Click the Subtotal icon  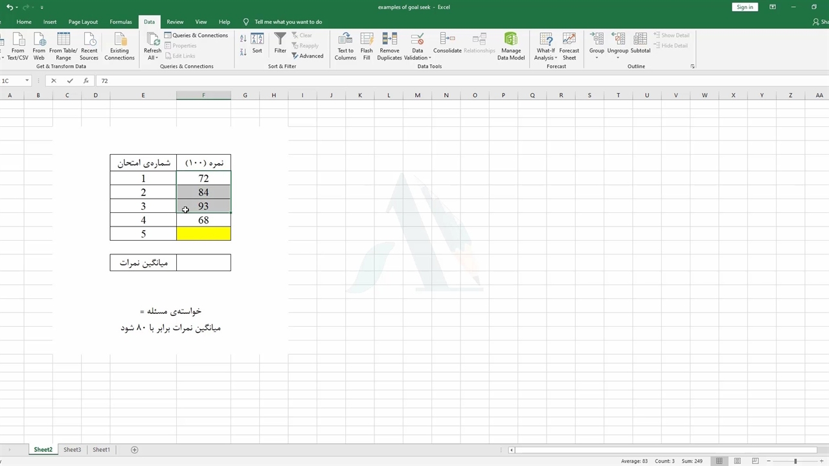(640, 43)
